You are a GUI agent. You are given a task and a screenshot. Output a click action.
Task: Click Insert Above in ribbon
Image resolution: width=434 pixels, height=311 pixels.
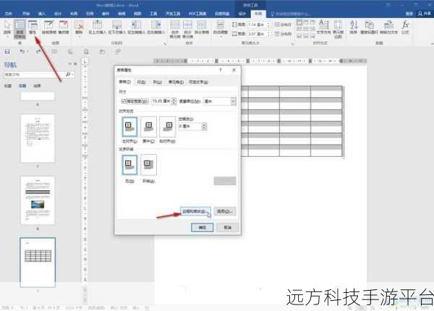pyautogui.click(x=97, y=27)
